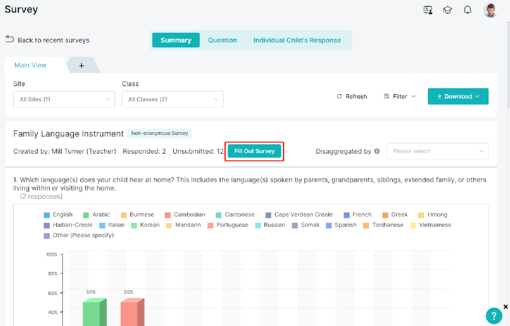Click the Family Language Instrument title
Image resolution: width=510 pixels, height=326 pixels.
click(68, 134)
